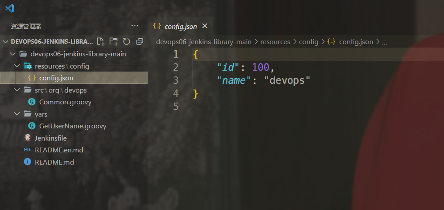Click the JSON icon in the breadcrumb
Screen dimensions: 444x210
tap(331, 41)
